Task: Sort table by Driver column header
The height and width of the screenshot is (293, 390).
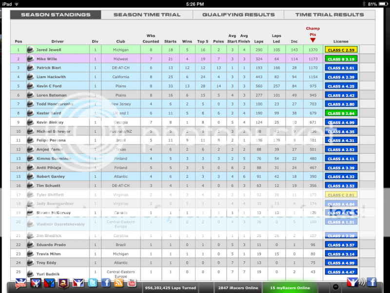Action: (x=58, y=42)
